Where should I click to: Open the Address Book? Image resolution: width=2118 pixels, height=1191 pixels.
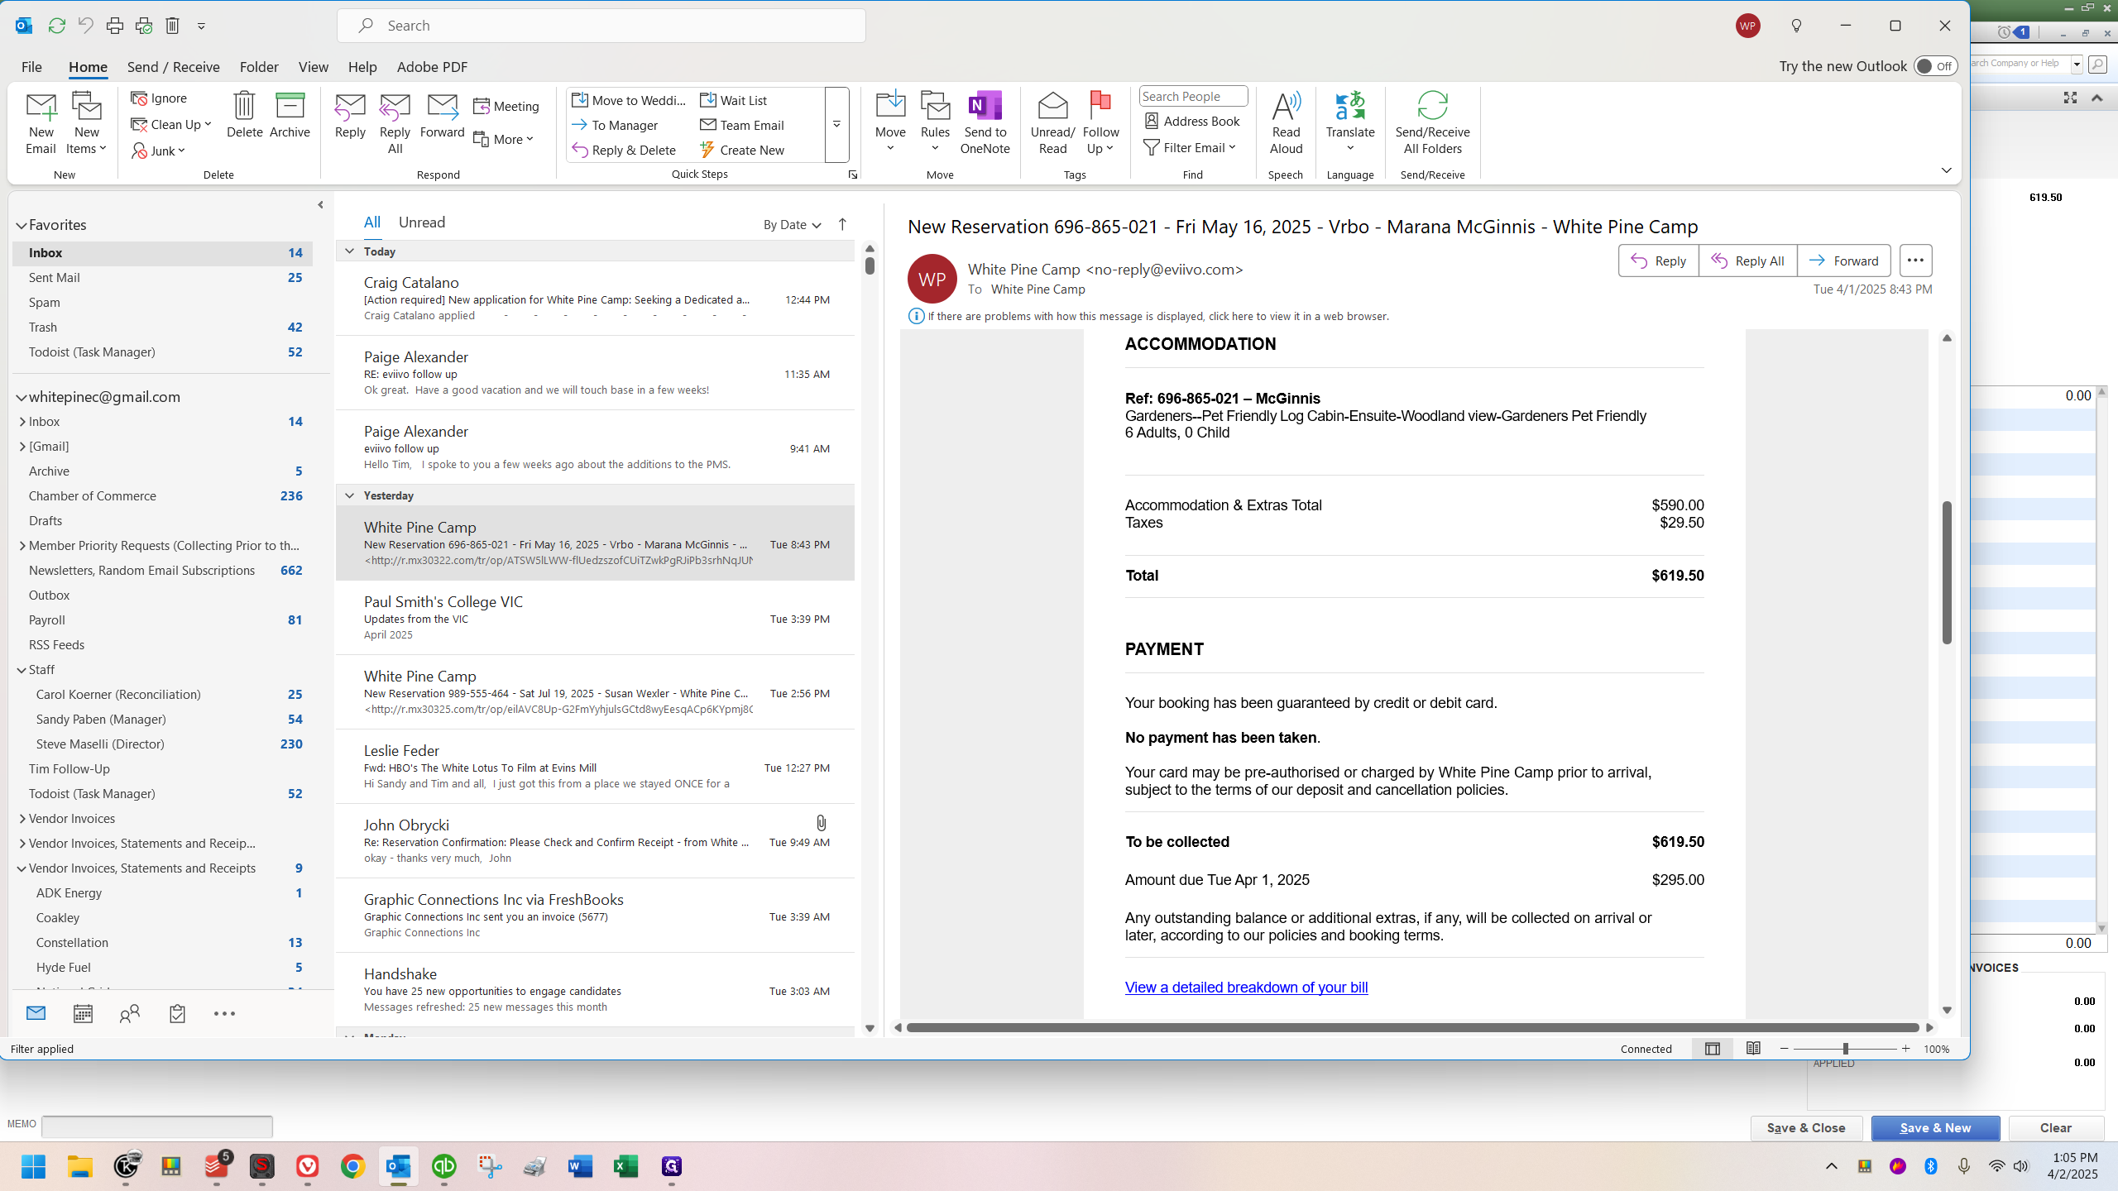1192,121
